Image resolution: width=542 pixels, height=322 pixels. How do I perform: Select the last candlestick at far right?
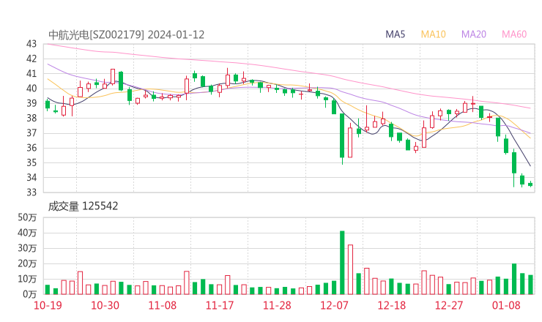click(530, 184)
